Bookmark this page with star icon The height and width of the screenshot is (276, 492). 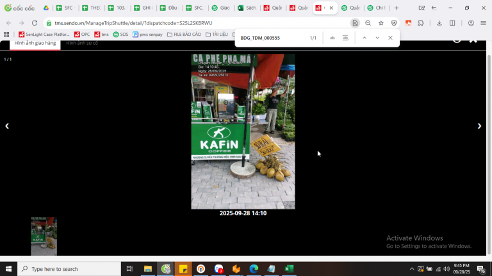(381, 23)
